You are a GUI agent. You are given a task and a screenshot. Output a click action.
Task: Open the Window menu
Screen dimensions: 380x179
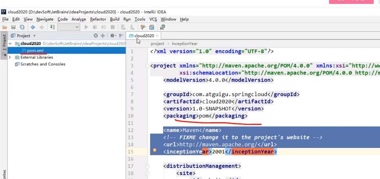click(x=168, y=19)
